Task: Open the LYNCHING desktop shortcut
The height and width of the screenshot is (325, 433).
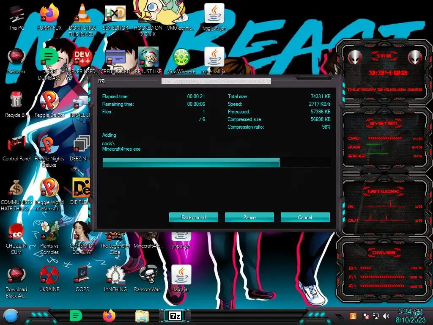Action: coord(115,279)
